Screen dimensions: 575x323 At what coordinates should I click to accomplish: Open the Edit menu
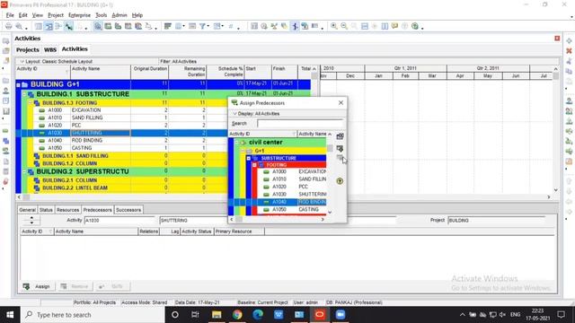[x=23, y=15]
